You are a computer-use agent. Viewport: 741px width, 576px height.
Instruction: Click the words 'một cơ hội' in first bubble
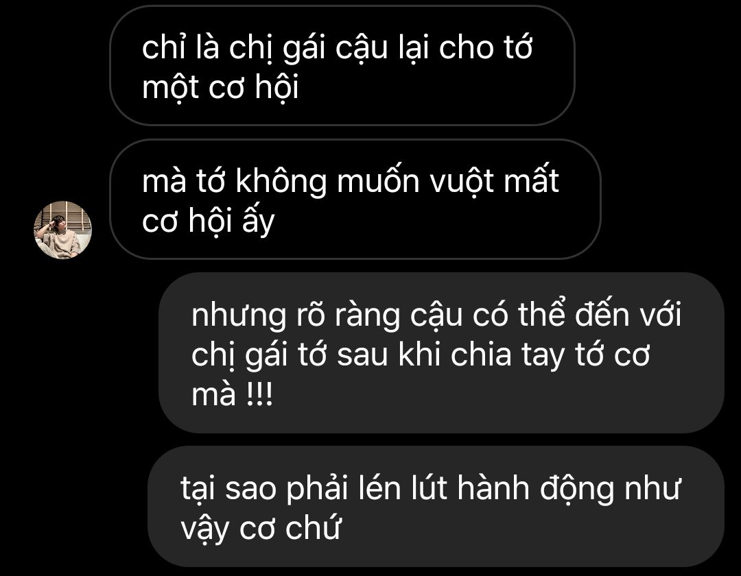coord(220,88)
